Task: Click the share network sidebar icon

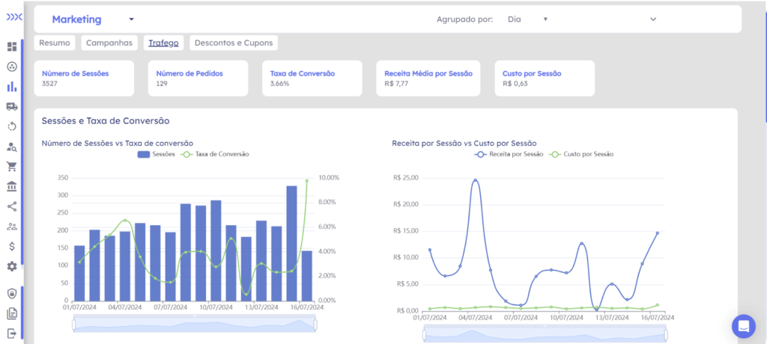Action: click(12, 206)
